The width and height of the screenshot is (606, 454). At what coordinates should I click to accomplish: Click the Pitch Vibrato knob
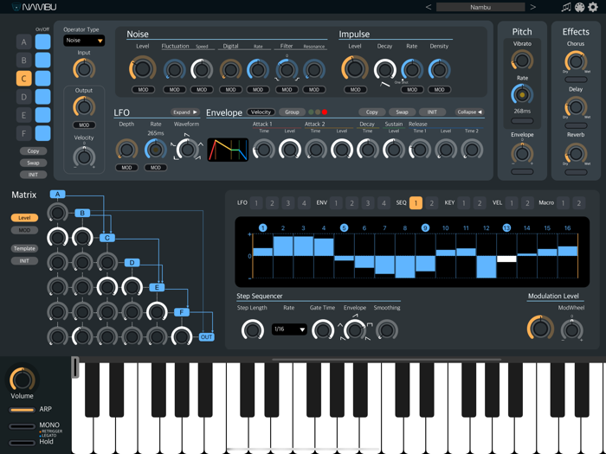click(522, 61)
